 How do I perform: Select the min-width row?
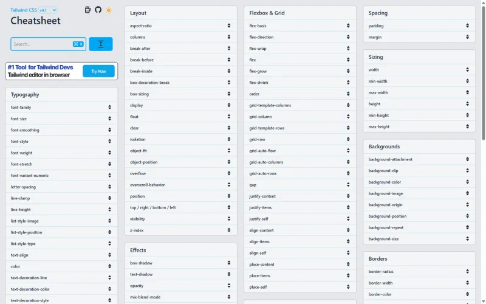click(419, 81)
